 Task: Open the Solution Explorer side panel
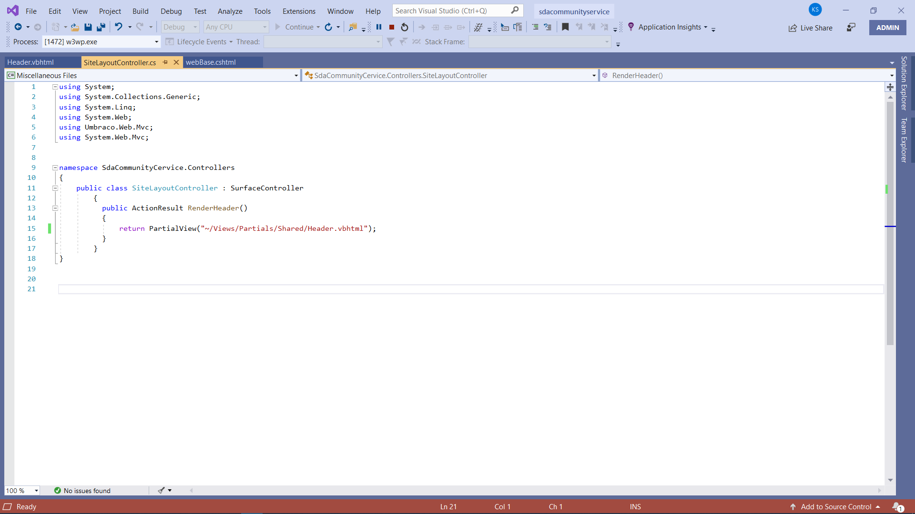(904, 83)
